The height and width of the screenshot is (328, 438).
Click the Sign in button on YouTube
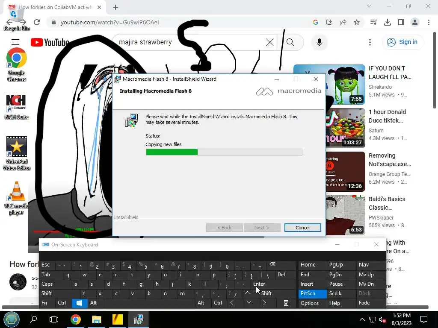[x=402, y=42]
